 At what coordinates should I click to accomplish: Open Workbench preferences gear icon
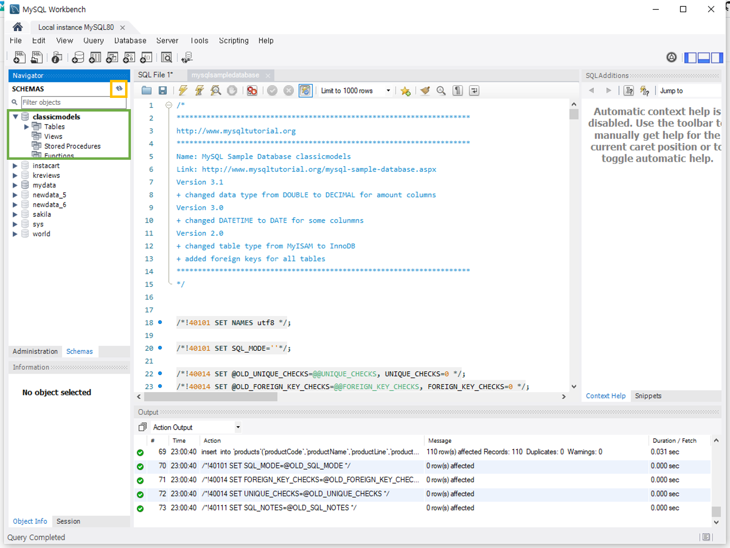click(672, 57)
